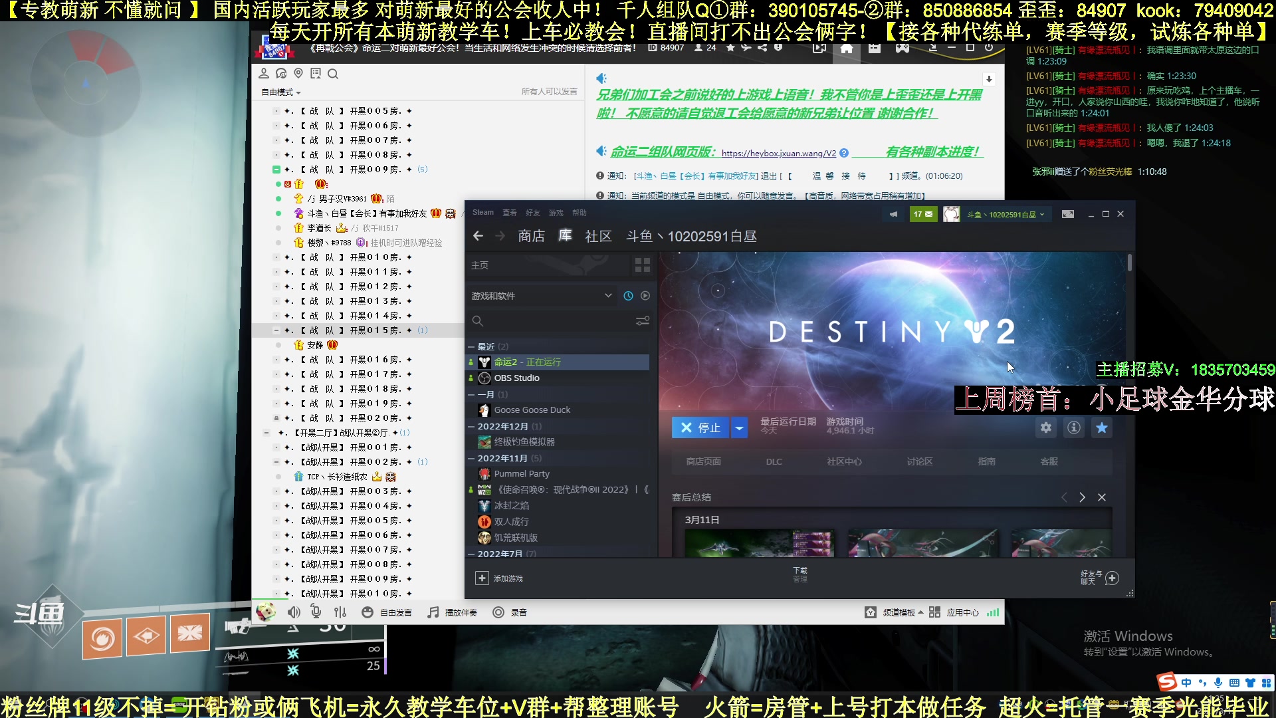The height and width of the screenshot is (718, 1276).
Task: Collapse 2022年11月 section in Steam library
Action: pyautogui.click(x=471, y=459)
